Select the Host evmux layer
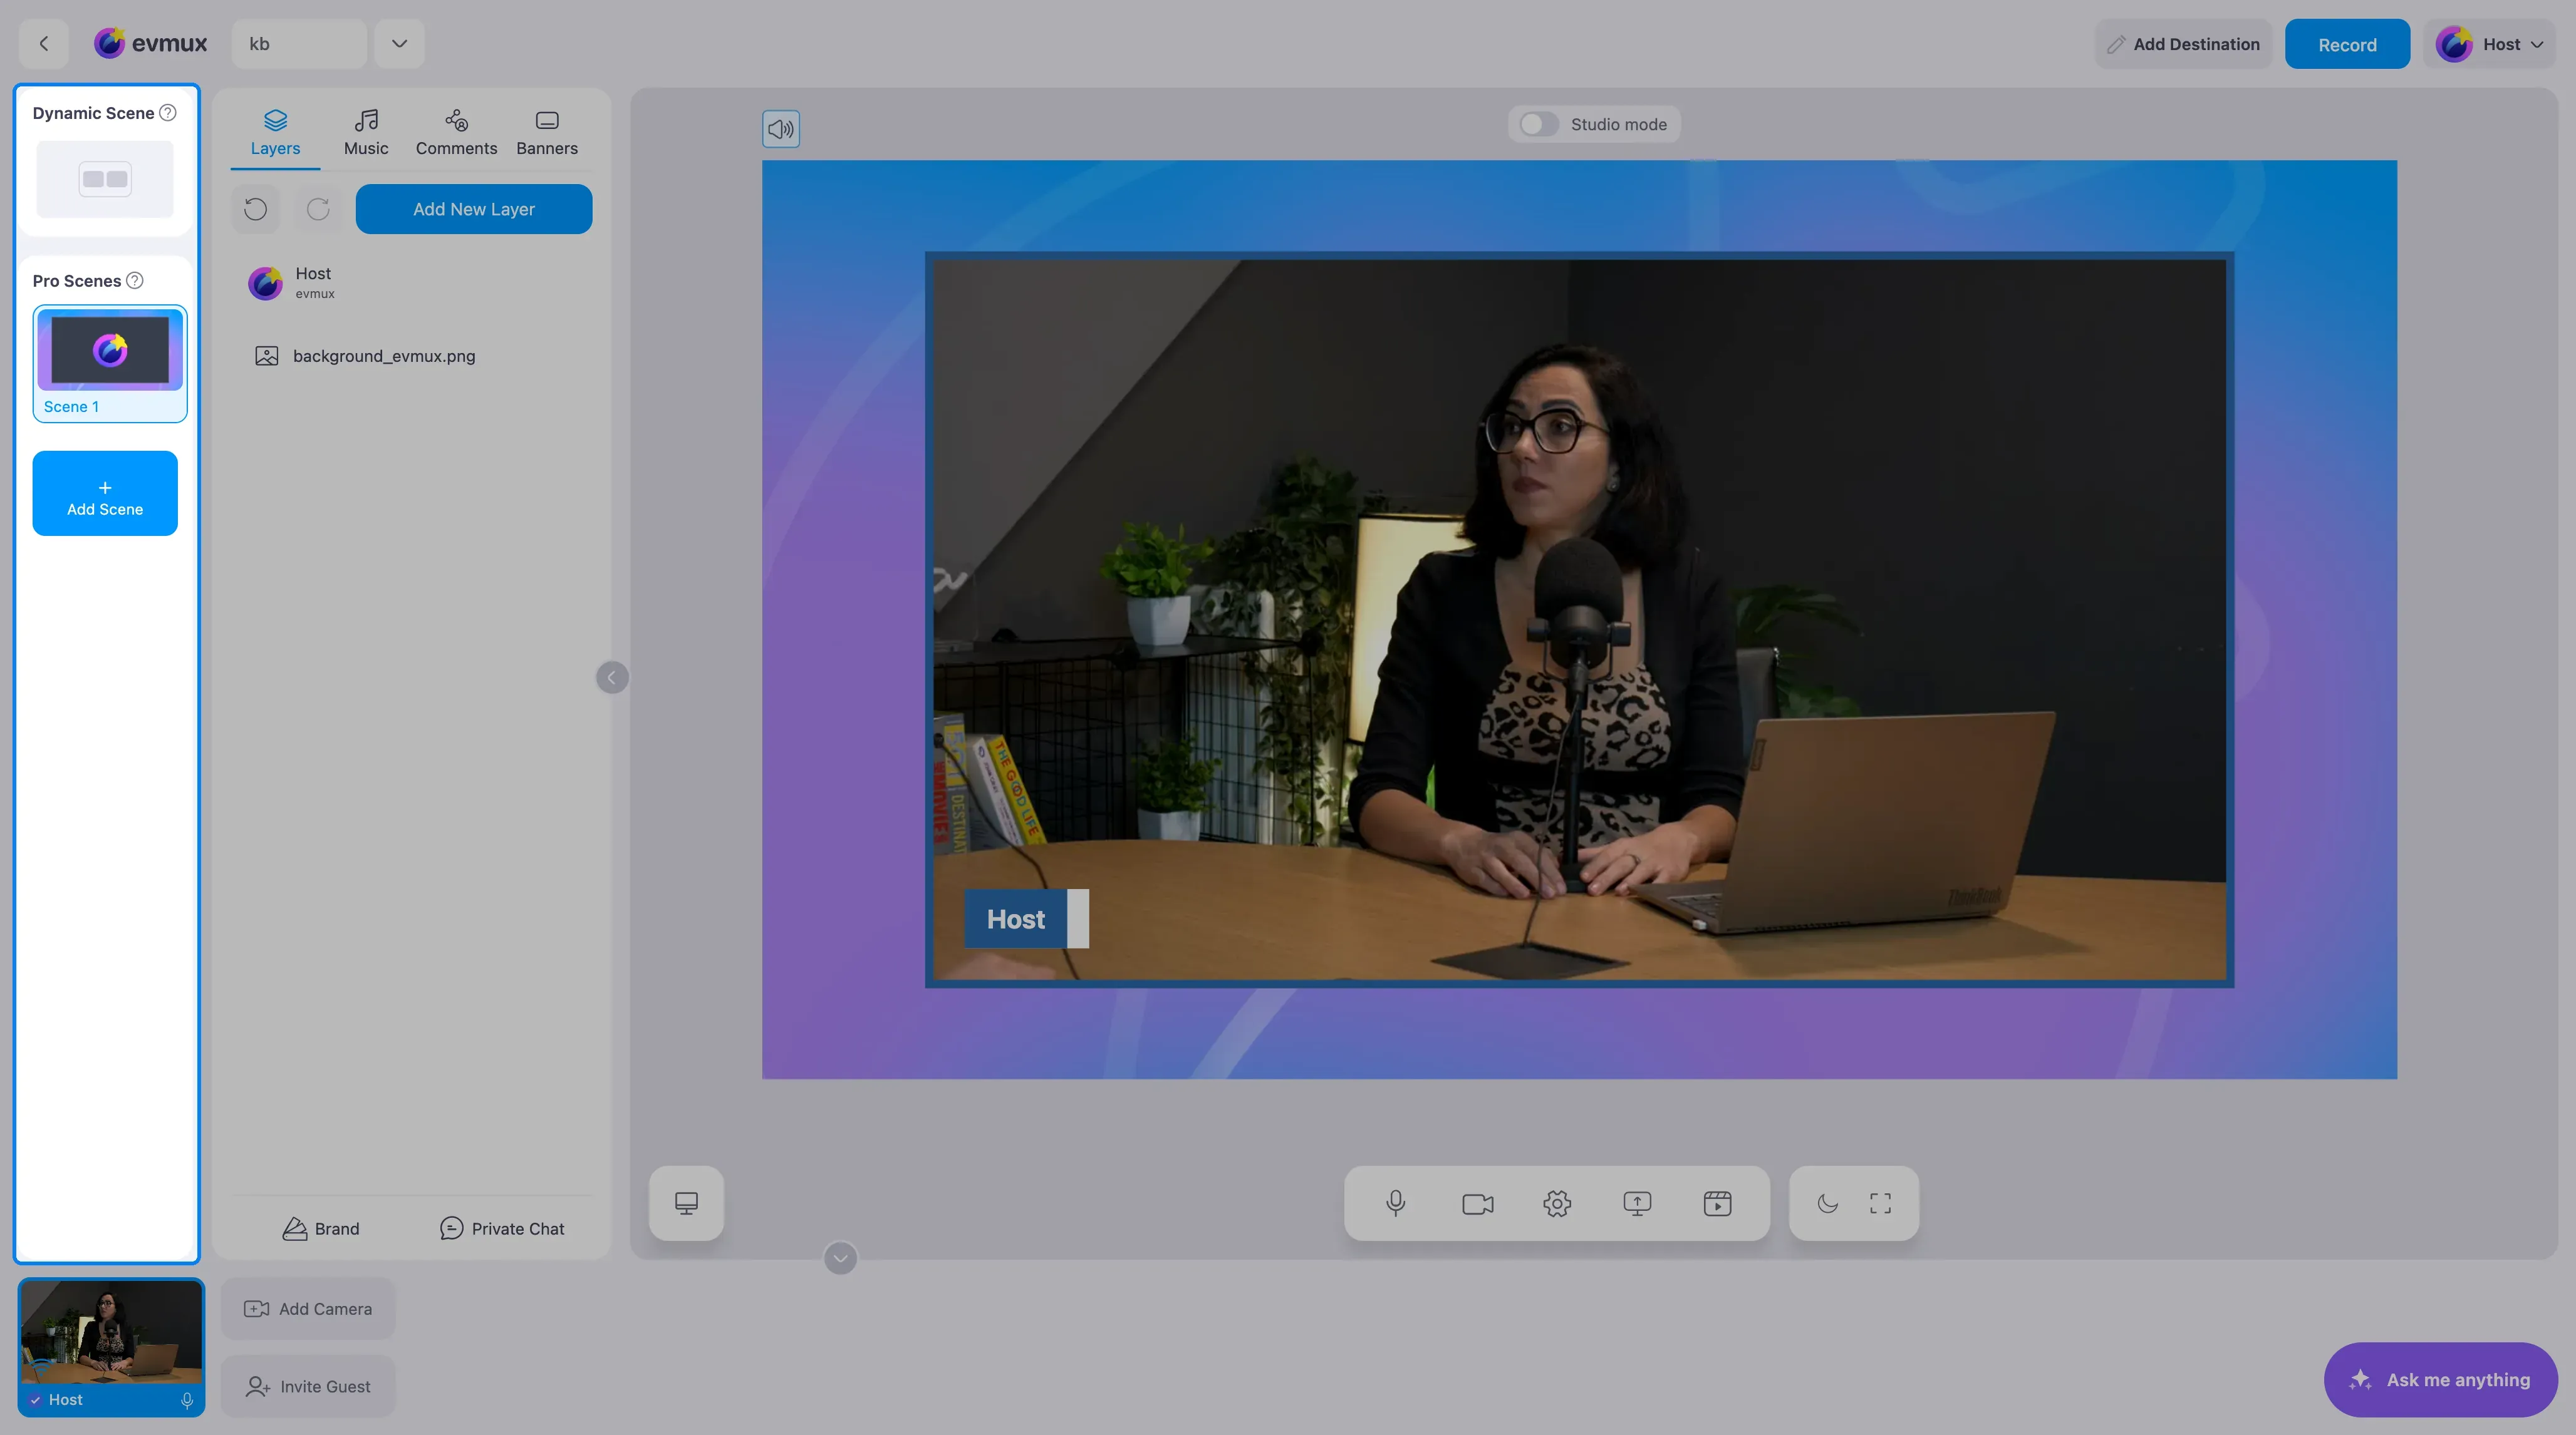Image resolution: width=2576 pixels, height=1435 pixels. click(x=412, y=283)
